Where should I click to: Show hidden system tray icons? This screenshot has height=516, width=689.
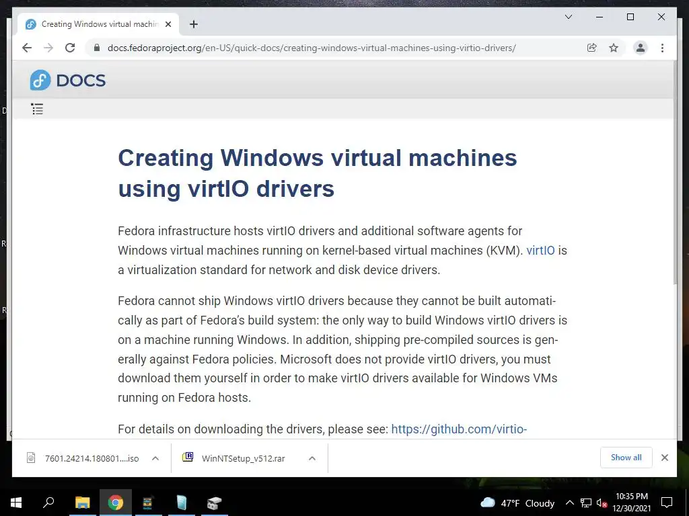coord(569,503)
